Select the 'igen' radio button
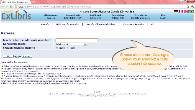195x110 pixels. point(67,48)
